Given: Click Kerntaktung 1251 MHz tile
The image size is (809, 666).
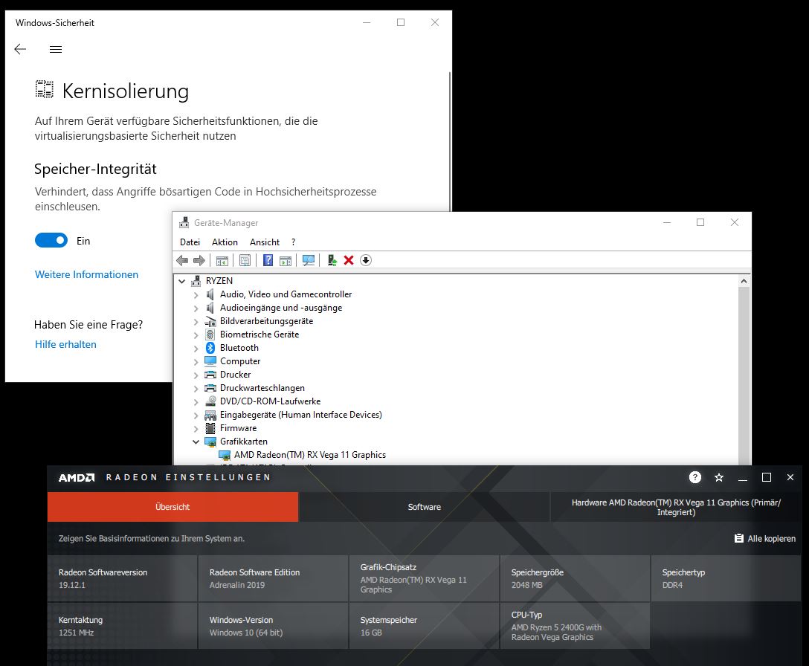Looking at the screenshot, I should (x=122, y=626).
